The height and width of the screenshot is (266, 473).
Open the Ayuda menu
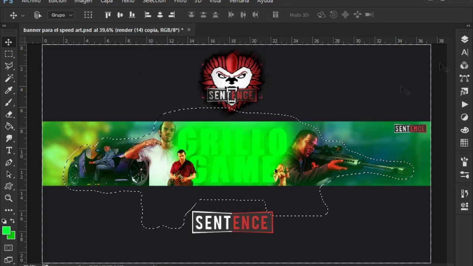pyautogui.click(x=265, y=1)
